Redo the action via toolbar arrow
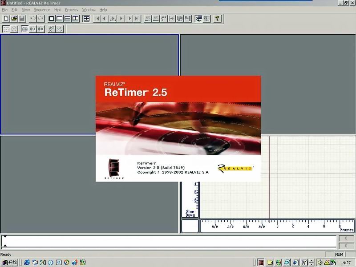The width and height of the screenshot is (356, 267). [x=41, y=18]
